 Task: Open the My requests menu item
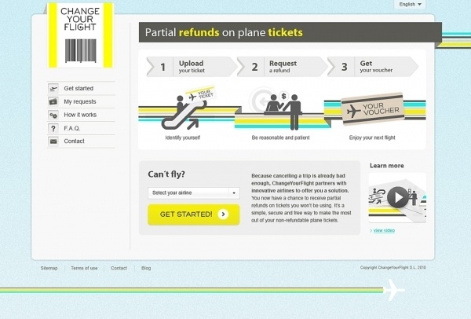(x=79, y=102)
